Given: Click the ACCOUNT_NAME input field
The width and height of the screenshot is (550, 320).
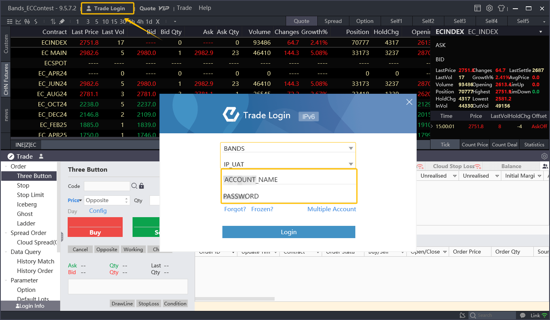Looking at the screenshot, I should point(290,180).
